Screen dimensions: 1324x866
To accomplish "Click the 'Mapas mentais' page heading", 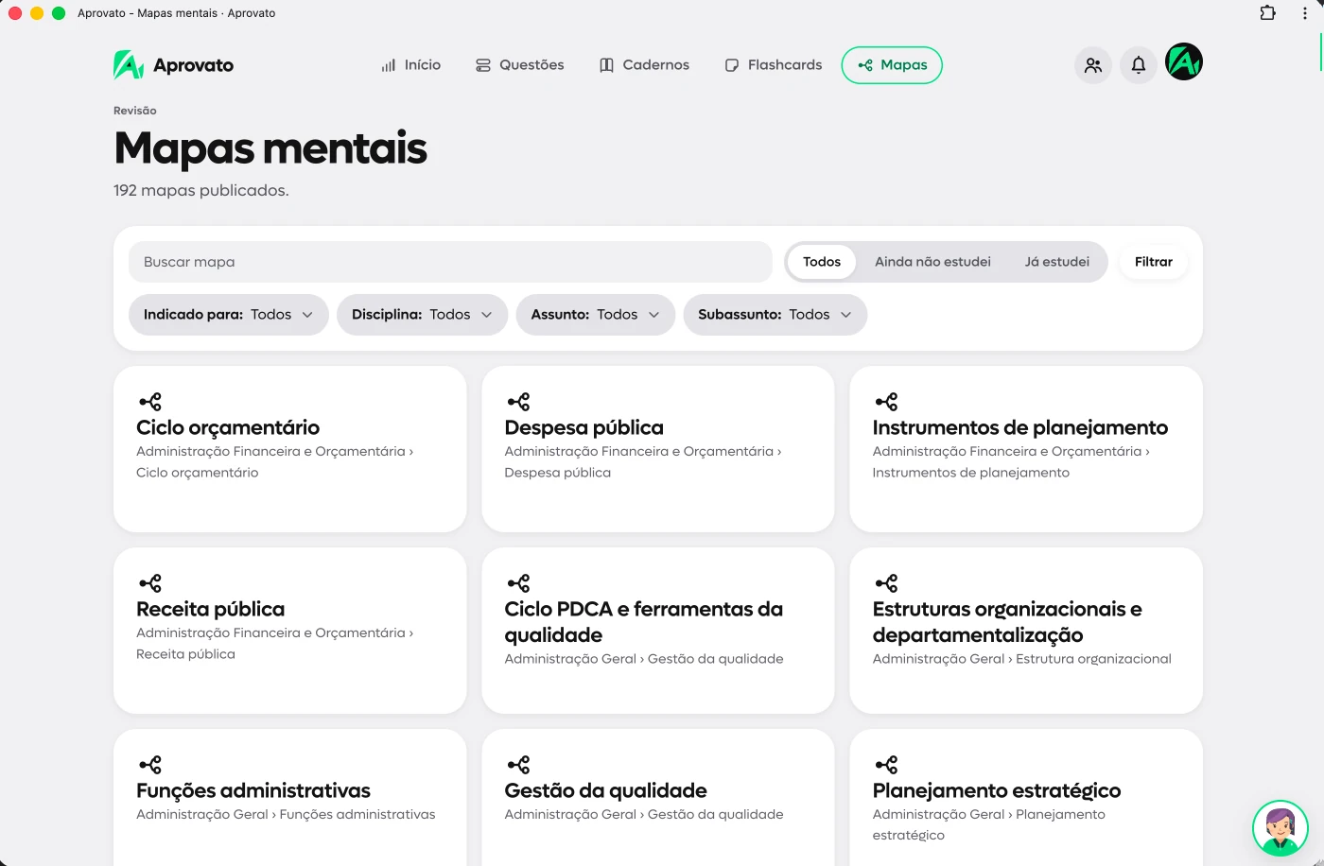I will click(270, 147).
